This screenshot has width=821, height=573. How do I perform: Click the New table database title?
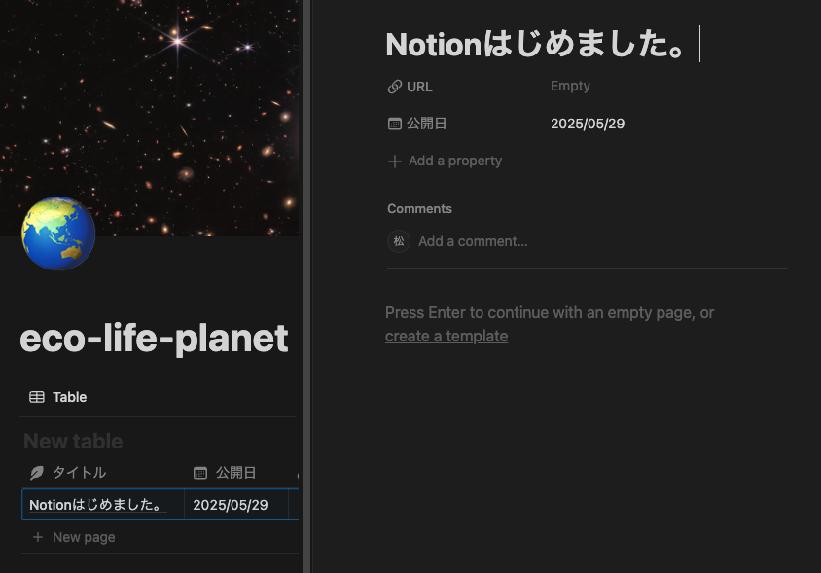pos(73,442)
